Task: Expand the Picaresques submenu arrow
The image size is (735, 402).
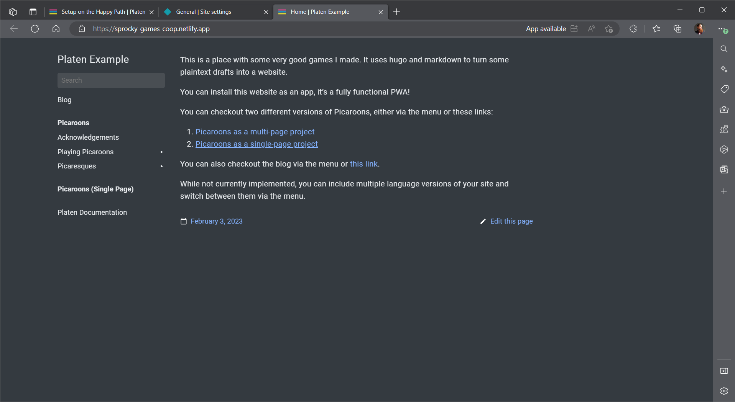Action: [162, 166]
